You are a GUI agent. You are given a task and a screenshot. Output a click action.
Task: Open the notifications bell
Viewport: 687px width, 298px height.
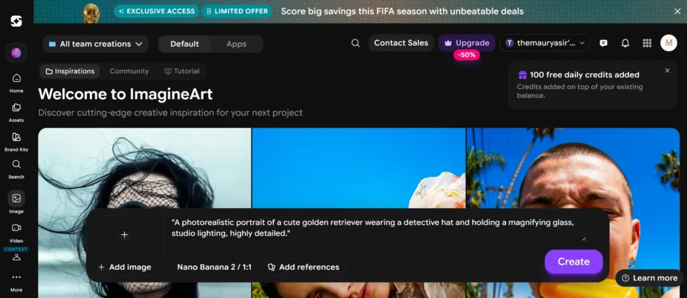click(625, 43)
